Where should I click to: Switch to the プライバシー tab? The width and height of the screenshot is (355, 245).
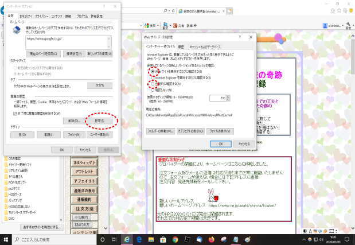coord(41,16)
